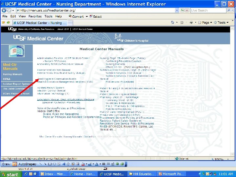Screen dimensions: 236x177
Task: Click the Fill Color paint bucket
Action: point(83,164)
